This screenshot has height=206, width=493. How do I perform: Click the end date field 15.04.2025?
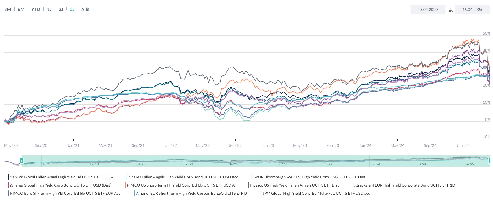pyautogui.click(x=472, y=9)
